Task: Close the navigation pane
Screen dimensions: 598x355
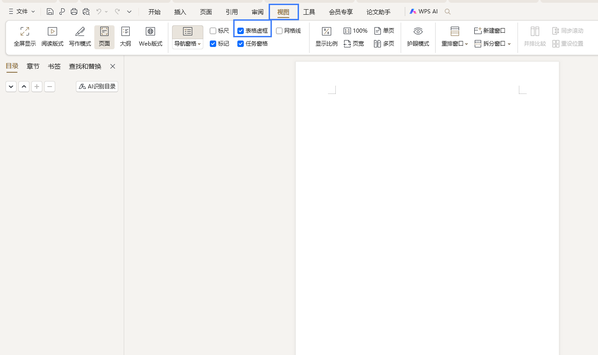Action: [113, 66]
